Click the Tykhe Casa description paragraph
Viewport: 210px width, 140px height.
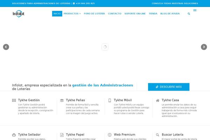tap(179, 110)
